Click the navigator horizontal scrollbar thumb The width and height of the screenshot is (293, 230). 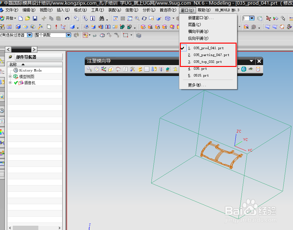tap(26, 228)
